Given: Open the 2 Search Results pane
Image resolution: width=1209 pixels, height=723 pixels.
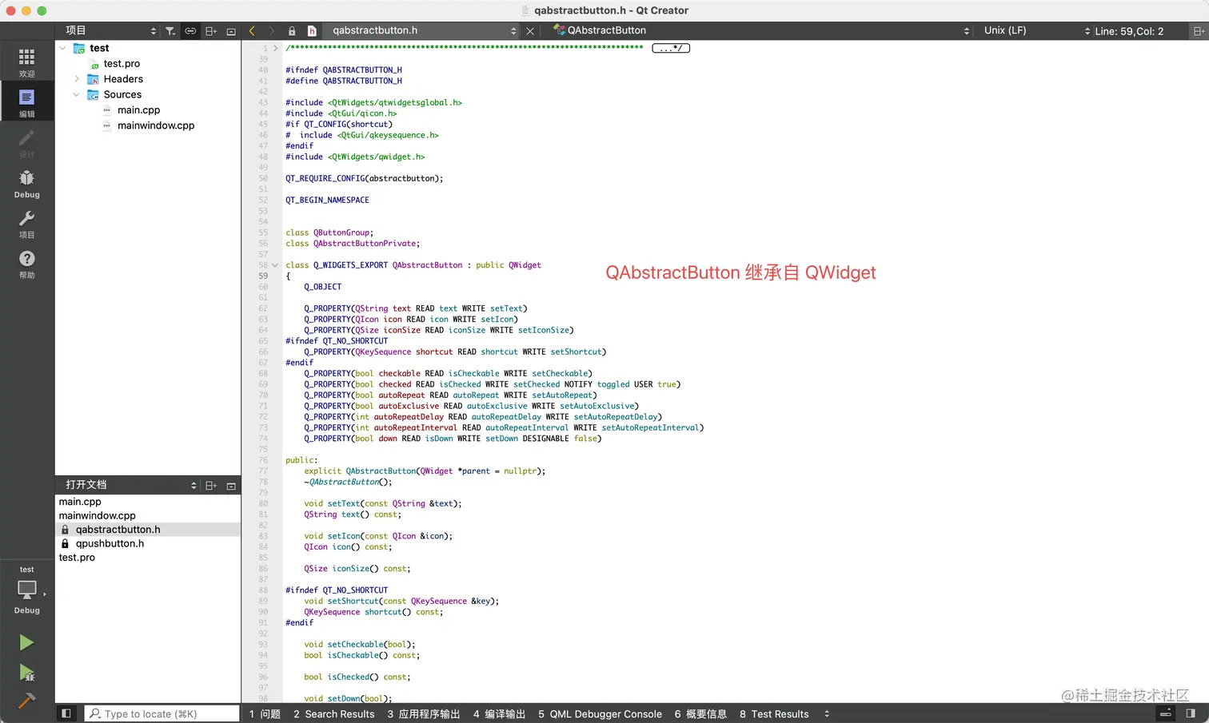Looking at the screenshot, I should (333, 714).
